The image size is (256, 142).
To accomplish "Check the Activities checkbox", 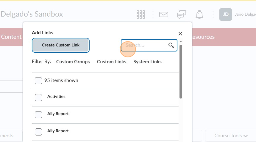I will 38,98.
